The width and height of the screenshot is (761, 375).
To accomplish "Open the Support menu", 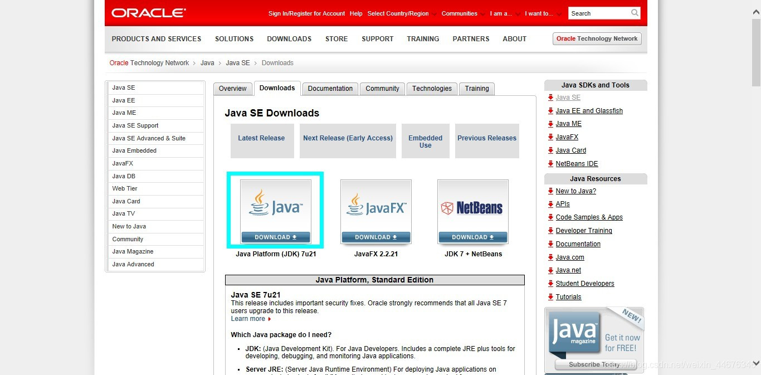I will click(377, 39).
